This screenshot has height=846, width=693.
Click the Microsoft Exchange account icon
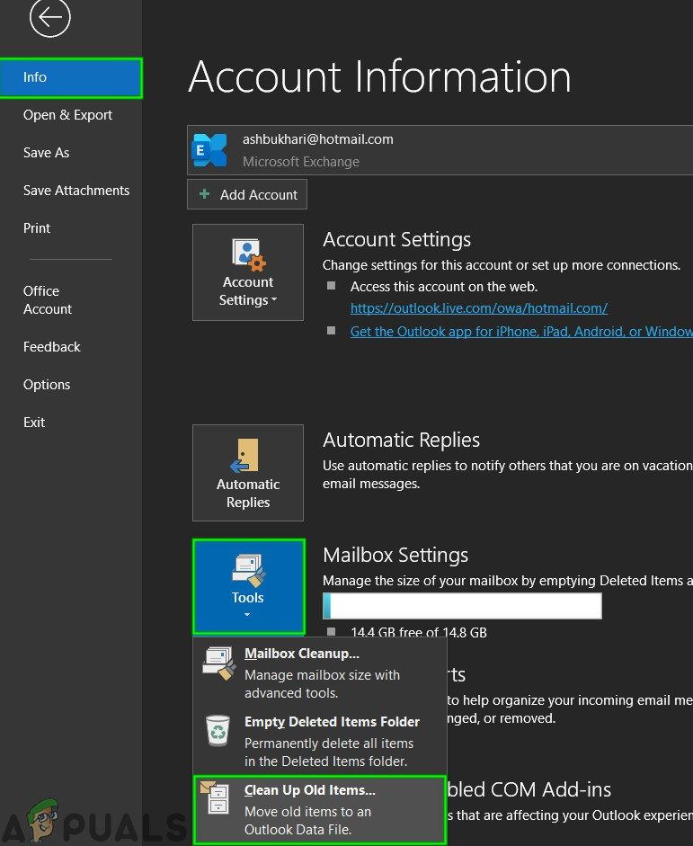pos(210,150)
